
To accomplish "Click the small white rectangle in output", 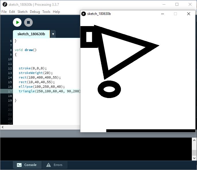I will [89, 37].
